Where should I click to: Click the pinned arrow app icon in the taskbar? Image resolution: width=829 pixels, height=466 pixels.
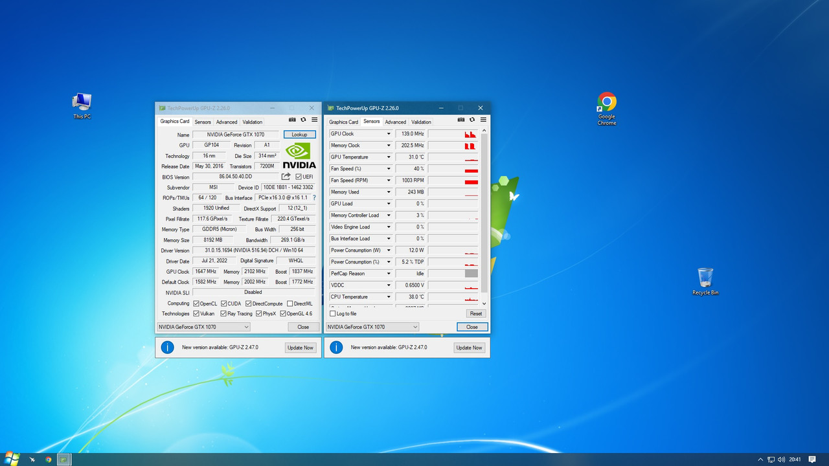(x=32, y=460)
